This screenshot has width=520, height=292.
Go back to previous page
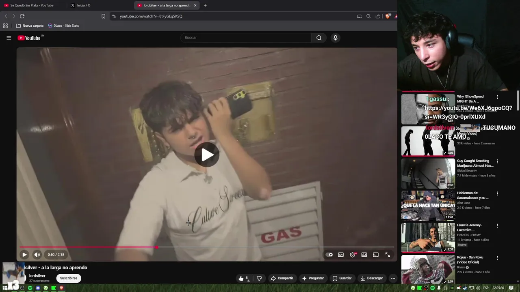point(6,16)
